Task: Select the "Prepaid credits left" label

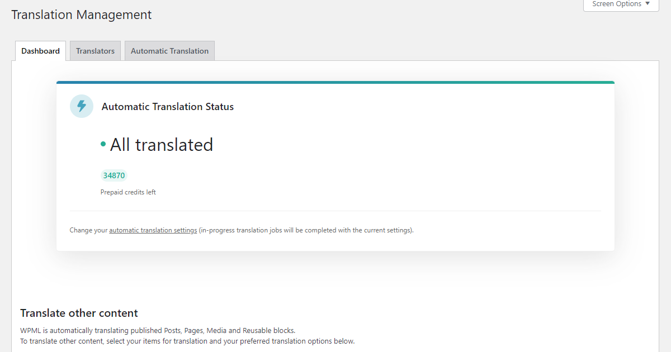Action: (x=128, y=192)
